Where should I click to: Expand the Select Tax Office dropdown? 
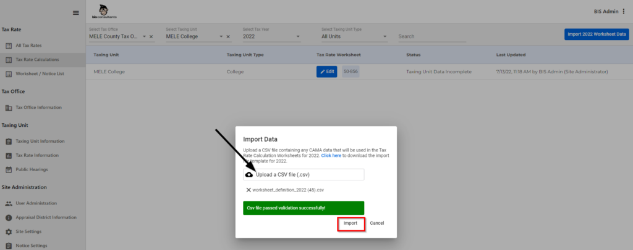[x=144, y=37]
